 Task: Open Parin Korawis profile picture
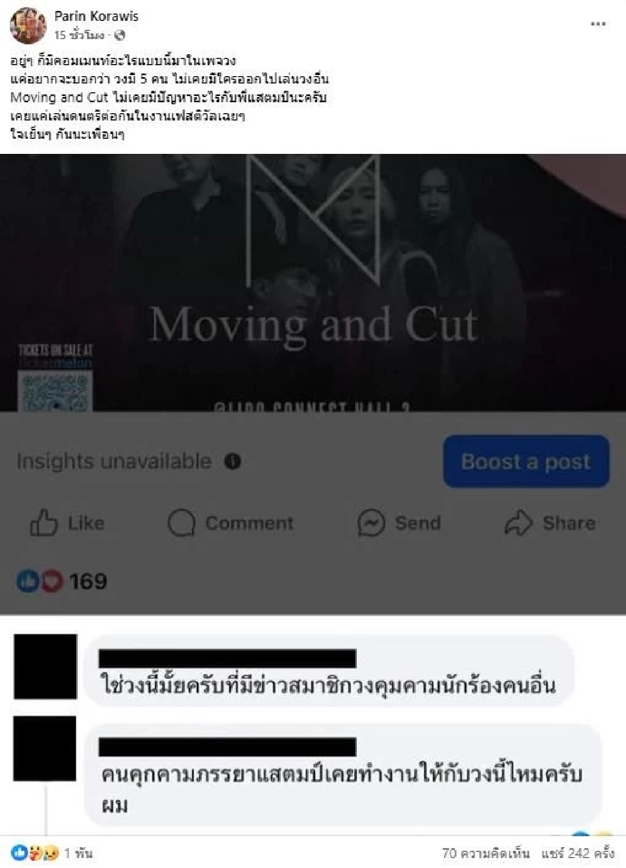pos(28,25)
